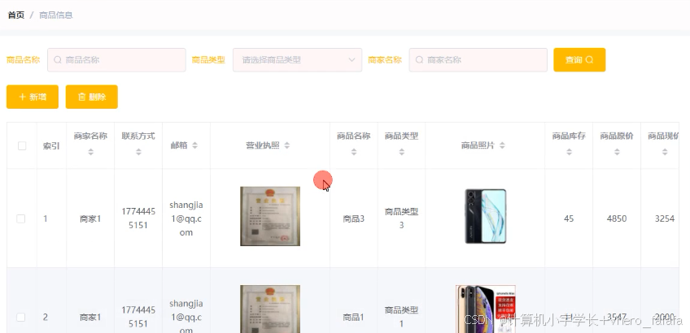Image resolution: width=690 pixels, height=333 pixels.
Task: Click the 首页 breadcrumb link
Action: point(16,15)
